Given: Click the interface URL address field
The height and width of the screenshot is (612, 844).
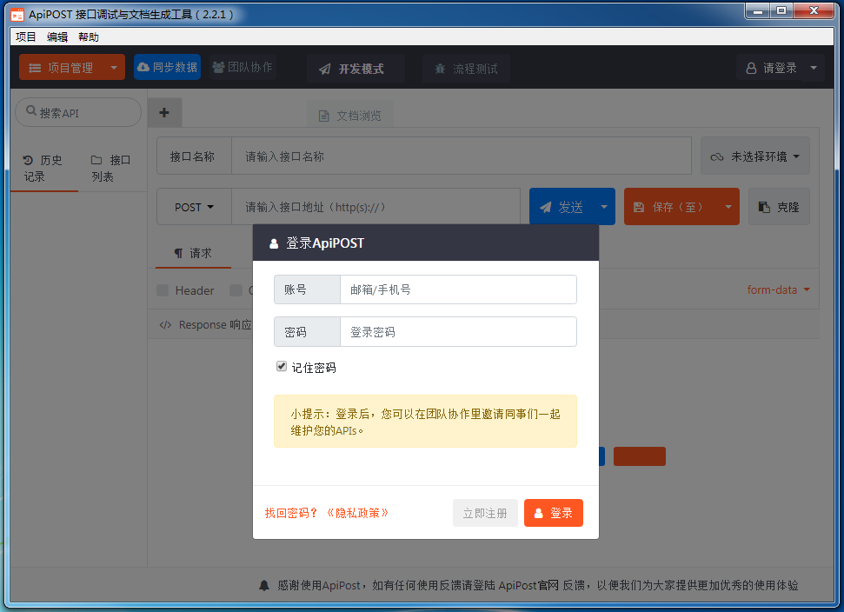Looking at the screenshot, I should (375, 207).
